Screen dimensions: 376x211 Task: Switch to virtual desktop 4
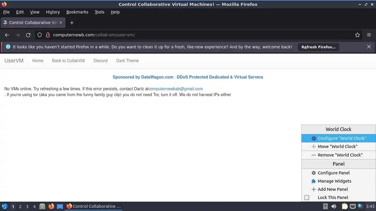click(x=34, y=207)
